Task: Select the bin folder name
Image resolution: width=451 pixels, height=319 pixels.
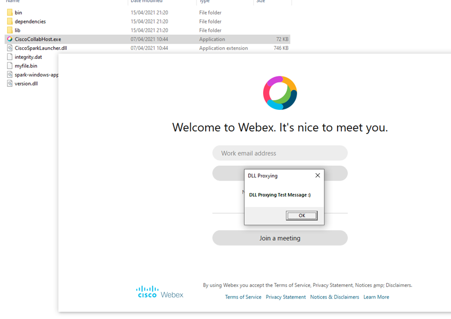Action: [x=18, y=13]
